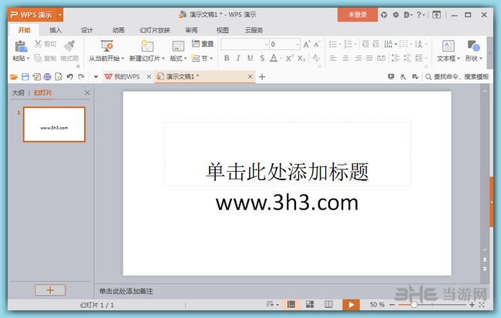Toggle Underline formatting
The height and width of the screenshot is (318, 501).
pos(250,58)
